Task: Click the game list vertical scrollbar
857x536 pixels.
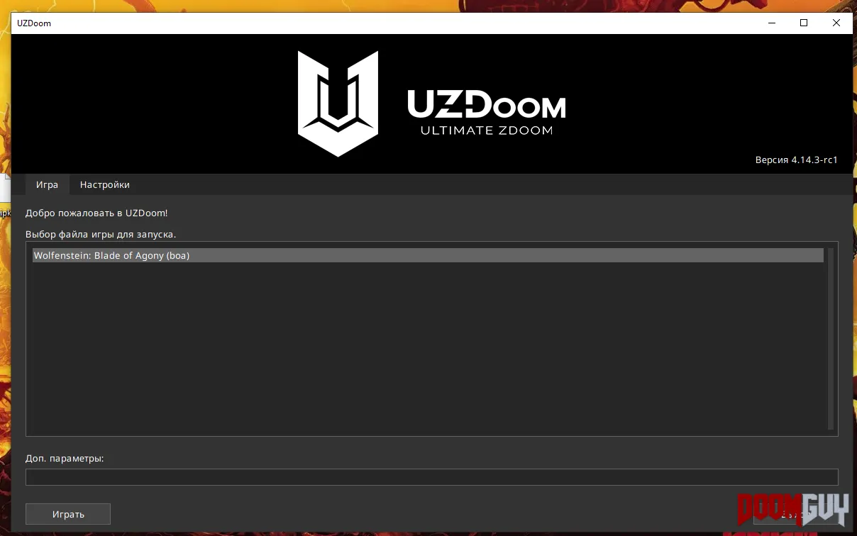Action: pos(831,338)
